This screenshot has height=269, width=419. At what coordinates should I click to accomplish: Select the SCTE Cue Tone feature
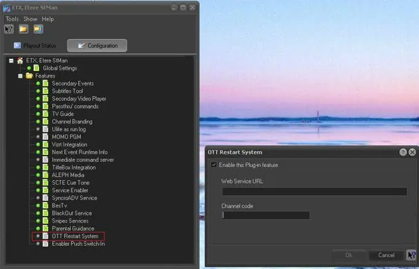70,183
